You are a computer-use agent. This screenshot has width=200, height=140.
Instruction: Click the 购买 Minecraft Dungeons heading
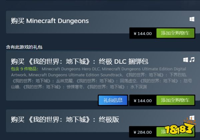(50, 21)
